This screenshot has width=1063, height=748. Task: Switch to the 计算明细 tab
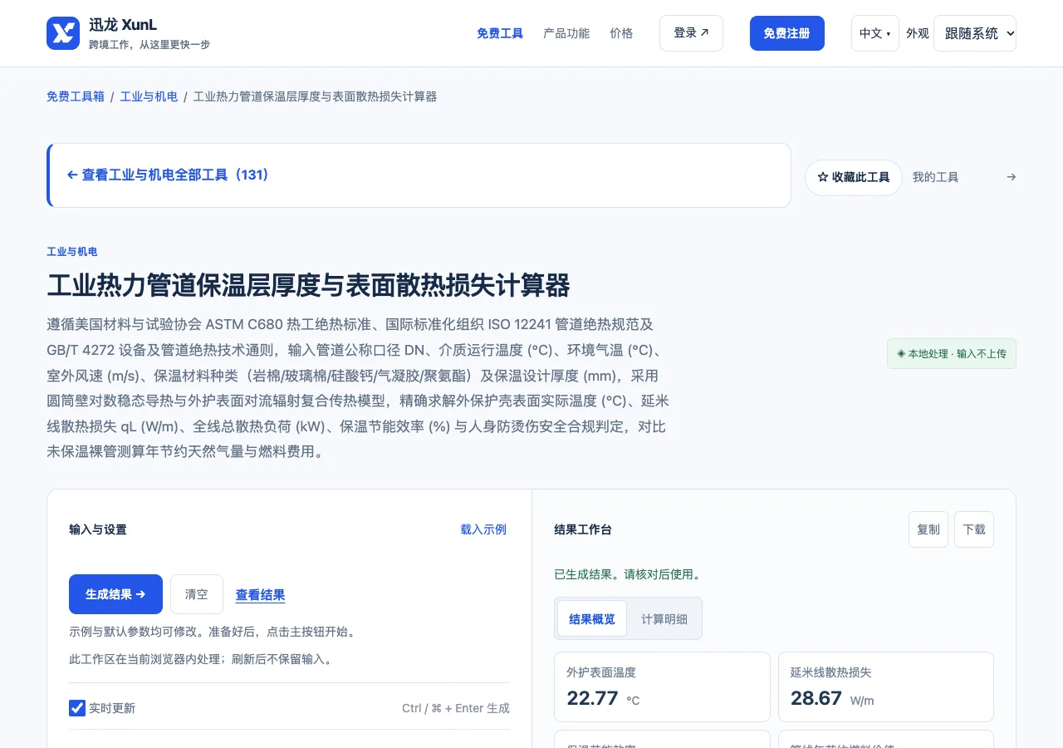tap(664, 618)
